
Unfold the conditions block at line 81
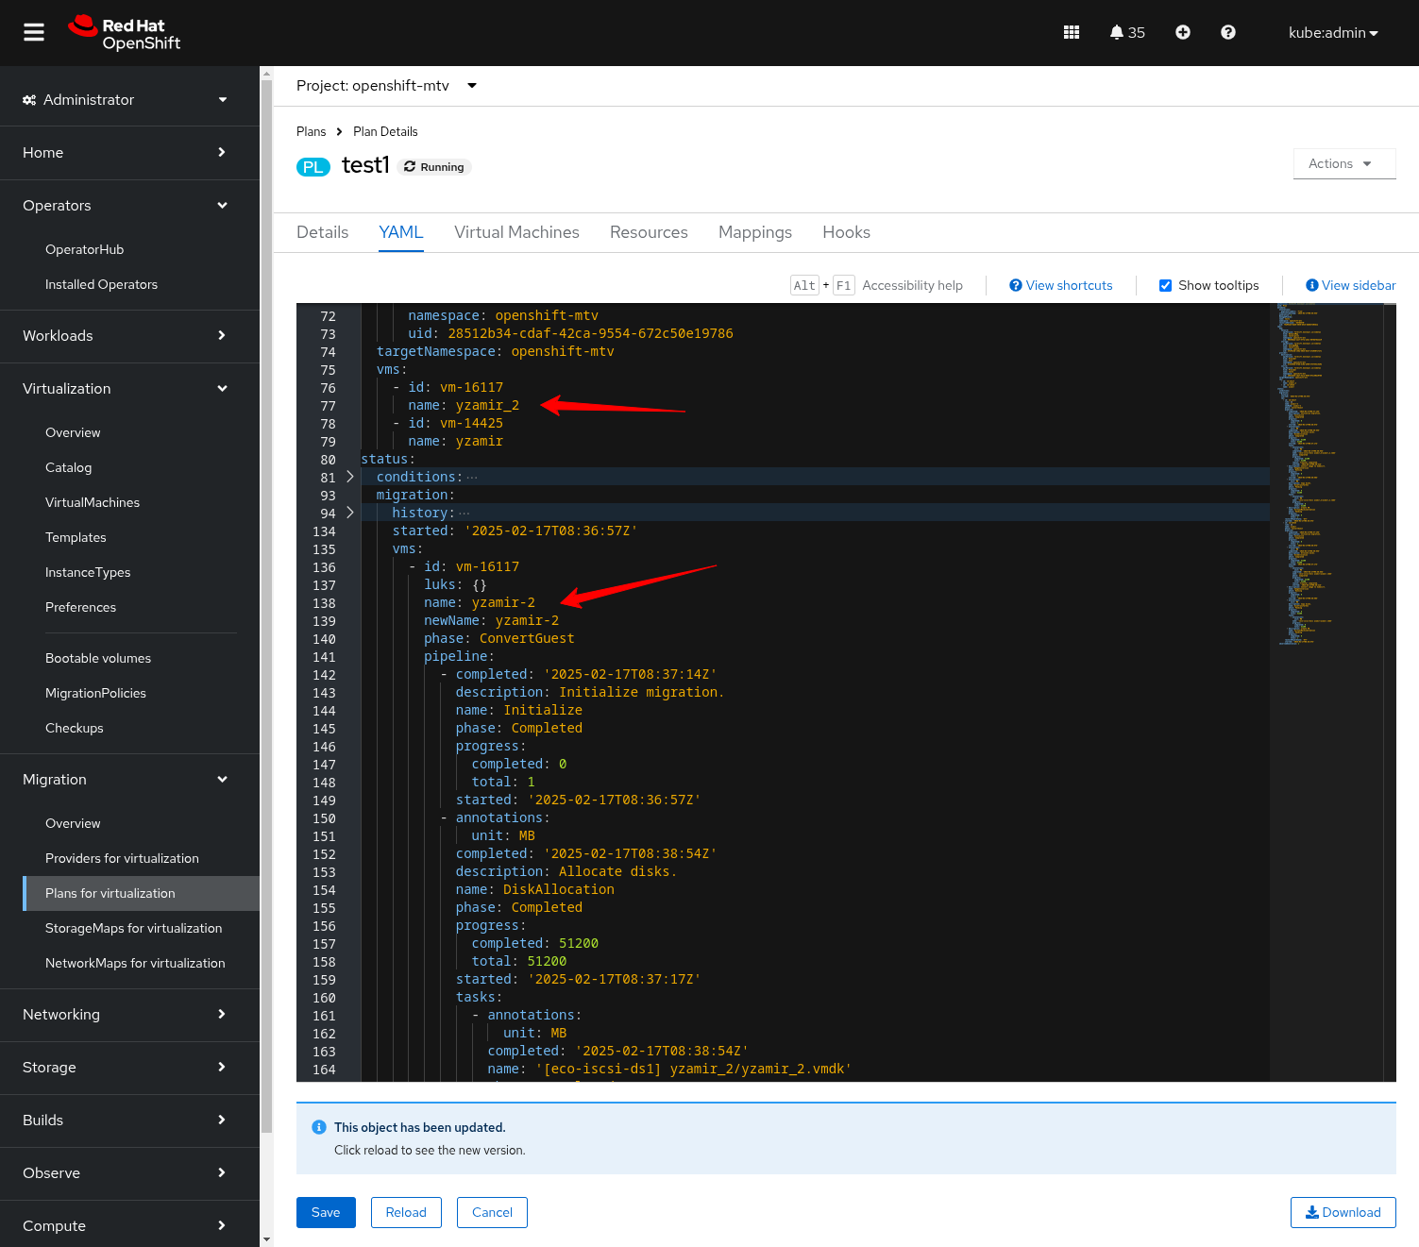[x=350, y=477]
